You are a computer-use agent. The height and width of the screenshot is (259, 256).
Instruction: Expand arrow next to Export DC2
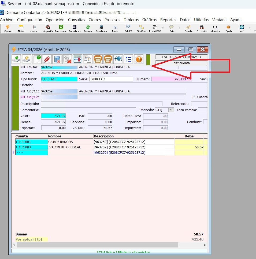[x=163, y=28]
